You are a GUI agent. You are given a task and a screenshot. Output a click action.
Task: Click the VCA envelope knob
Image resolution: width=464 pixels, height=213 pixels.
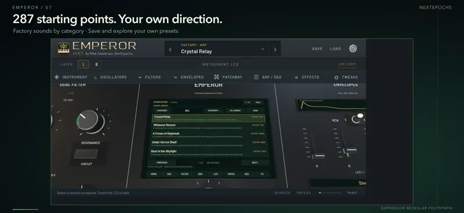point(356,119)
